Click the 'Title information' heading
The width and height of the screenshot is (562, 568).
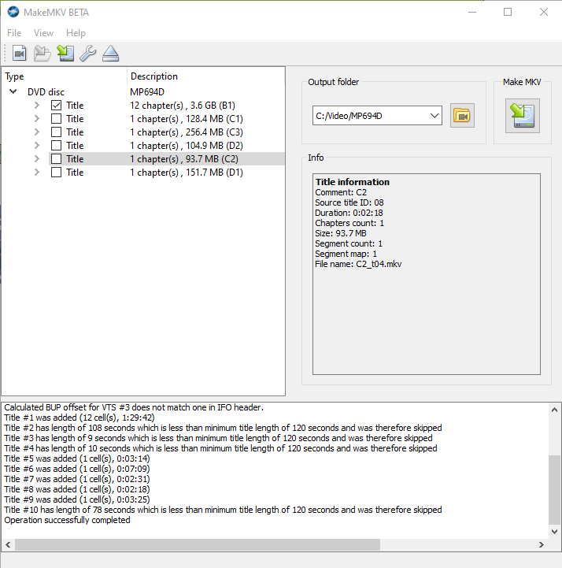coord(353,182)
